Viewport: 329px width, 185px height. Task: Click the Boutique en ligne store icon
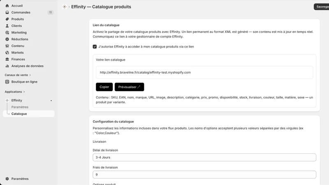point(7,82)
